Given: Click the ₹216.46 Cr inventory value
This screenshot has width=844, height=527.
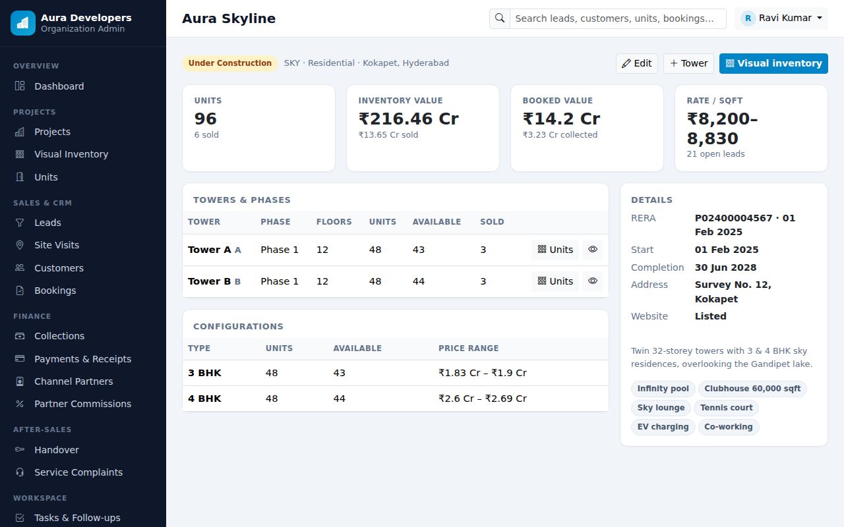Looking at the screenshot, I should click(x=409, y=119).
